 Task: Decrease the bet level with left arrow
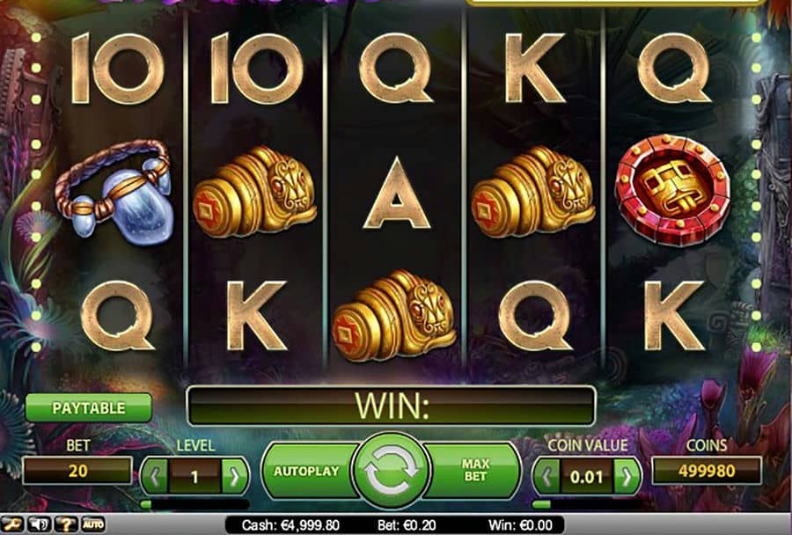pos(155,476)
